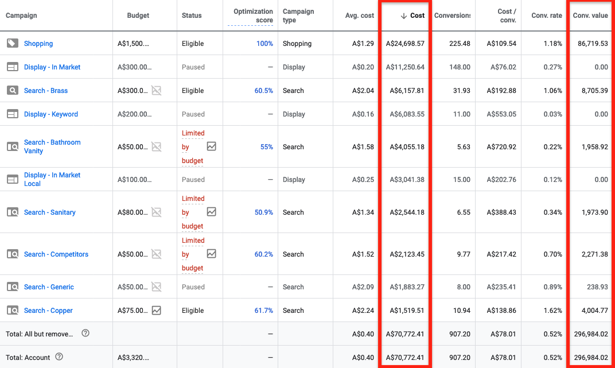Open the Display - In Market Local campaign
615x368 pixels.
52,179
